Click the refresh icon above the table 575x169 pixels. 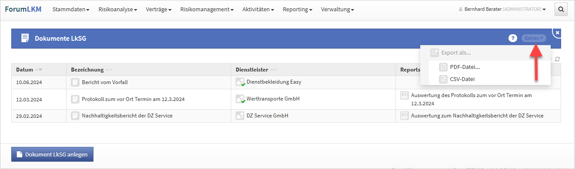(557, 59)
